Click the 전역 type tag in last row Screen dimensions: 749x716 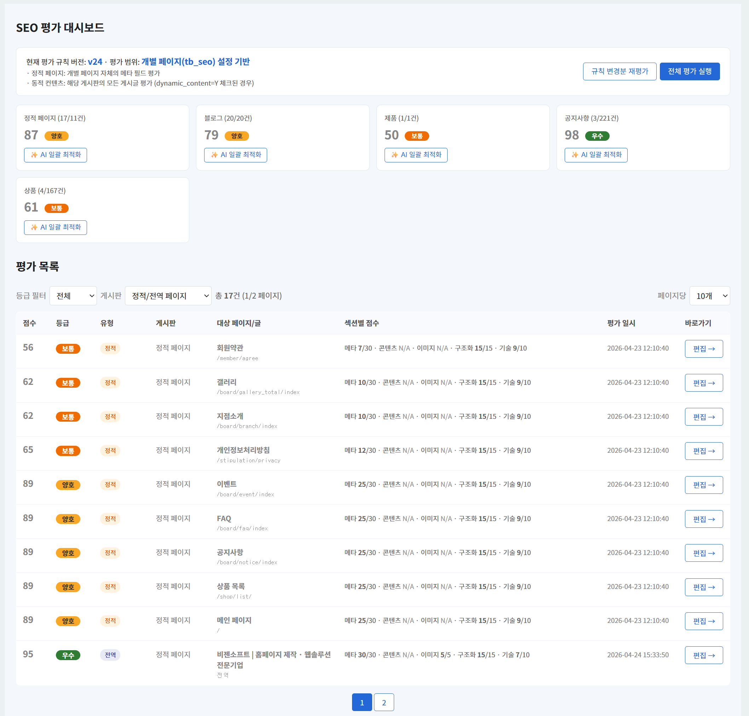(x=110, y=655)
